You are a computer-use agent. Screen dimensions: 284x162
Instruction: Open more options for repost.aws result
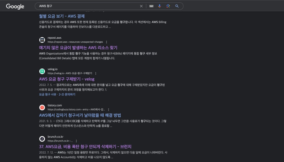(106, 42)
